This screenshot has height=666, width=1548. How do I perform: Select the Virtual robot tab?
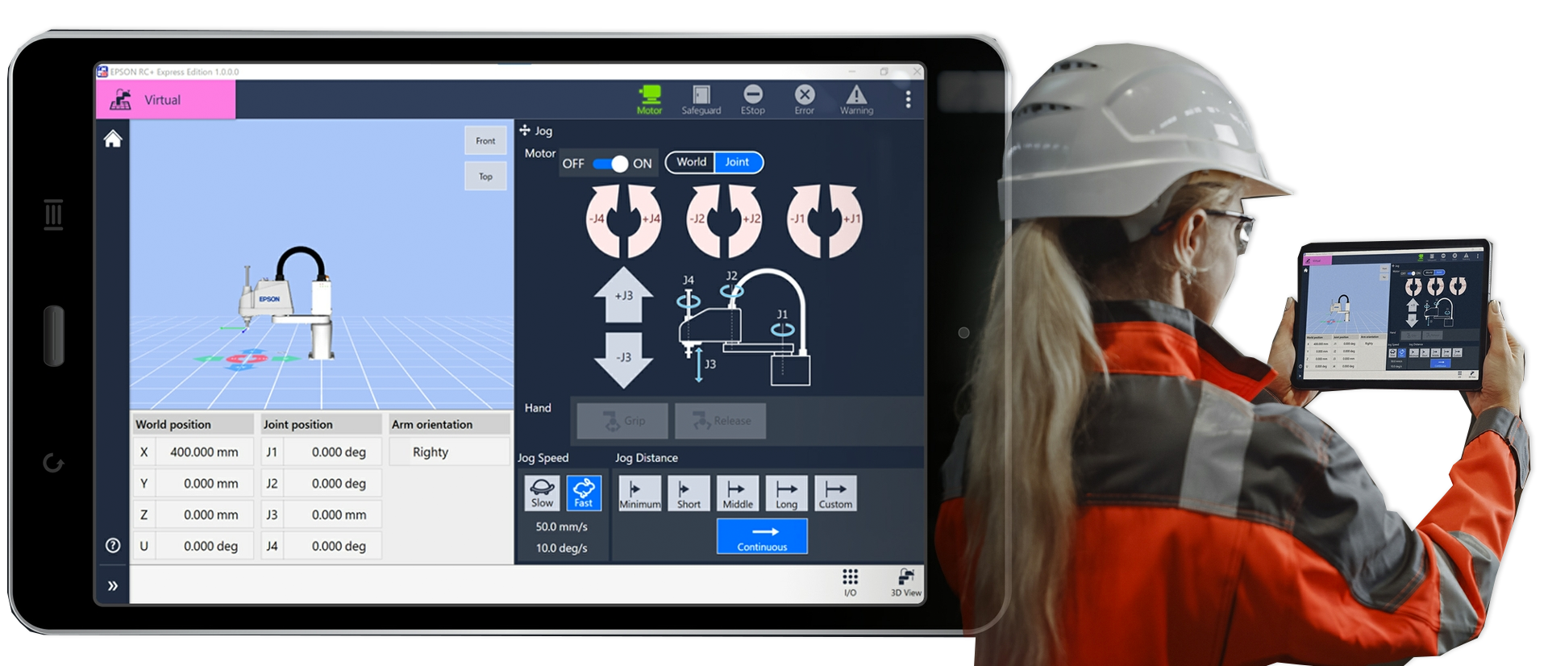165,100
